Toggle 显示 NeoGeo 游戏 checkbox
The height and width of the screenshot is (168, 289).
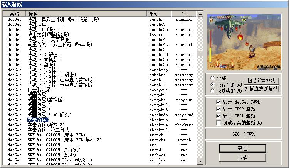coord(238,102)
